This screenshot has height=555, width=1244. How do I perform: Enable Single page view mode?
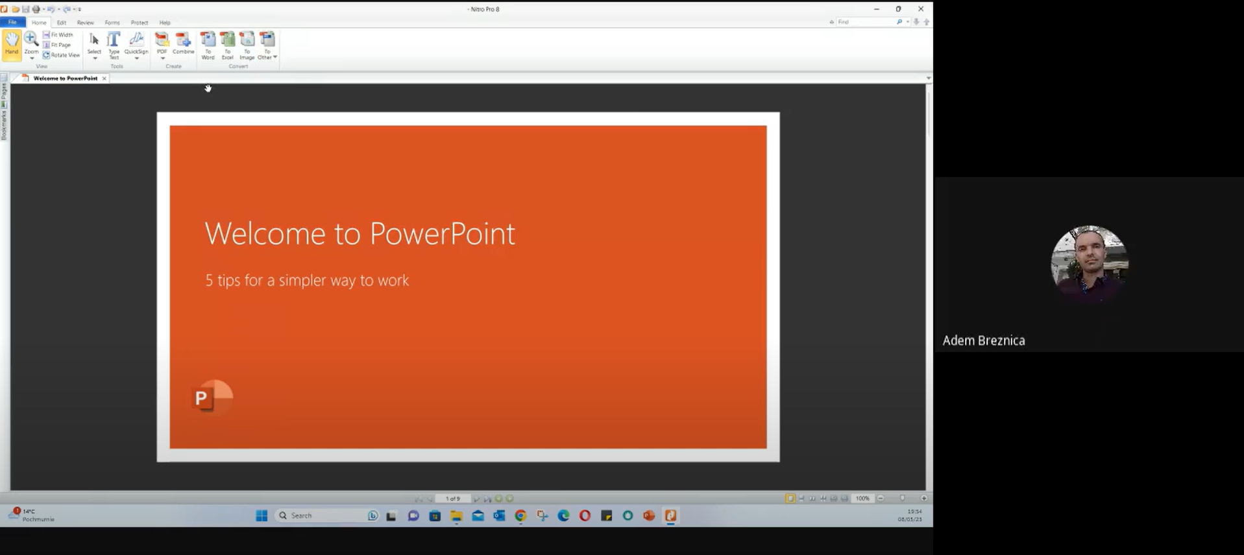click(790, 499)
